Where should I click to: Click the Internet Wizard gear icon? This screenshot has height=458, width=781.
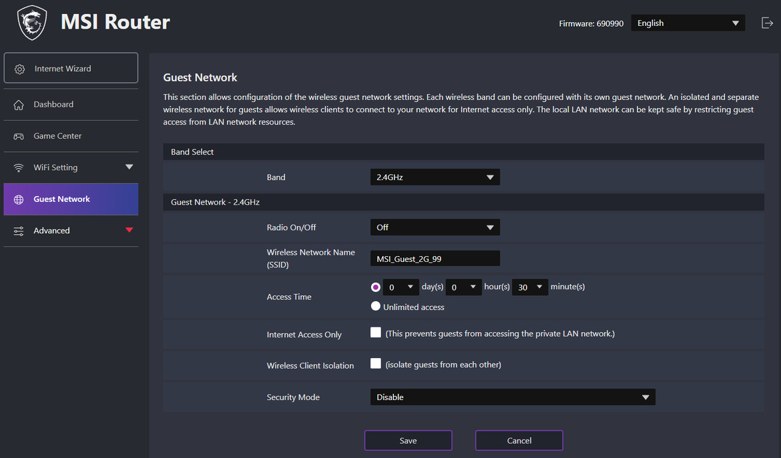(19, 69)
